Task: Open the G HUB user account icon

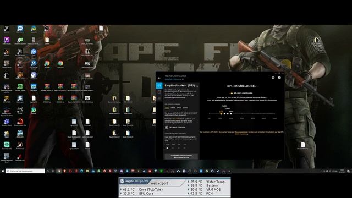Action: coord(279,78)
